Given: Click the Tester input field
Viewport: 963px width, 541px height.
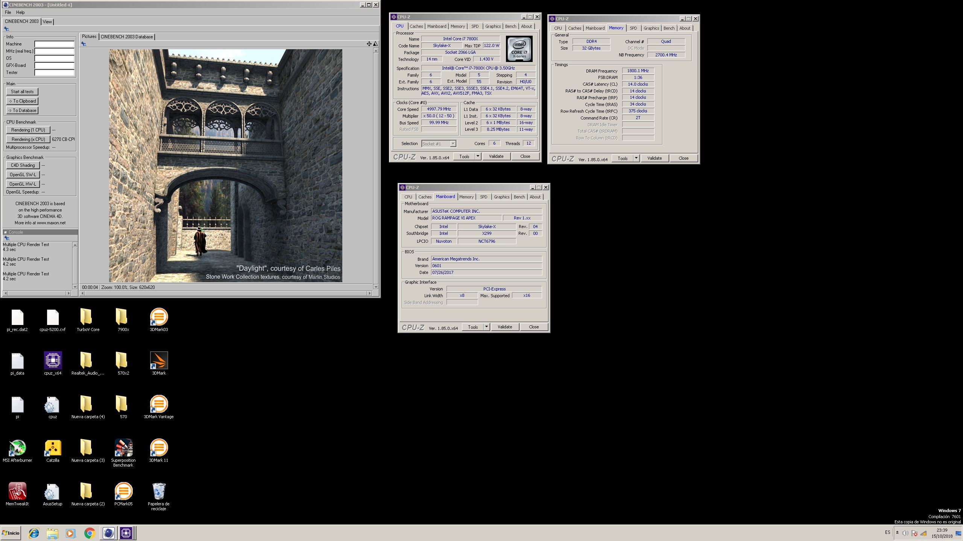Looking at the screenshot, I should click(55, 73).
